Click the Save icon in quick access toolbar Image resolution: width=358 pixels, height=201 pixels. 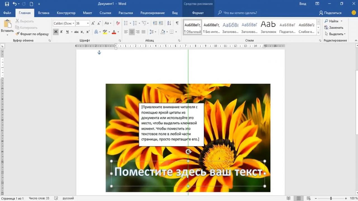coord(7,4)
